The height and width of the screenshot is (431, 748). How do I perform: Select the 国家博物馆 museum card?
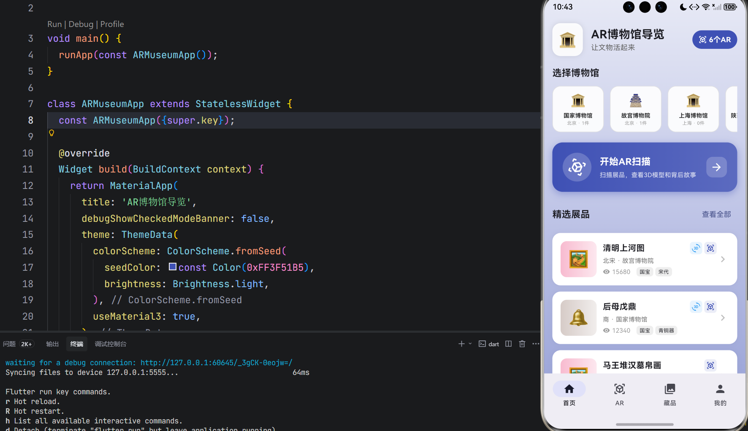pos(578,109)
